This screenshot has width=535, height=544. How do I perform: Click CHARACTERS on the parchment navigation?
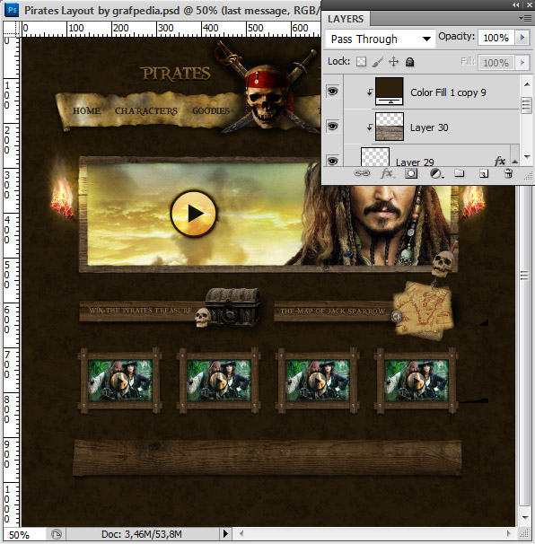point(146,111)
